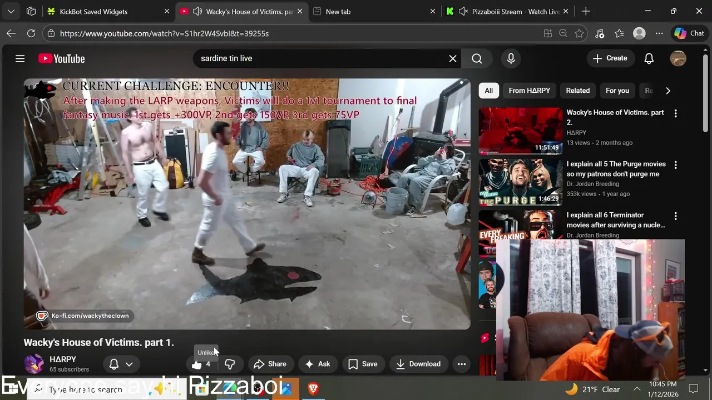Open a new browser tab with plus

(x=586, y=11)
